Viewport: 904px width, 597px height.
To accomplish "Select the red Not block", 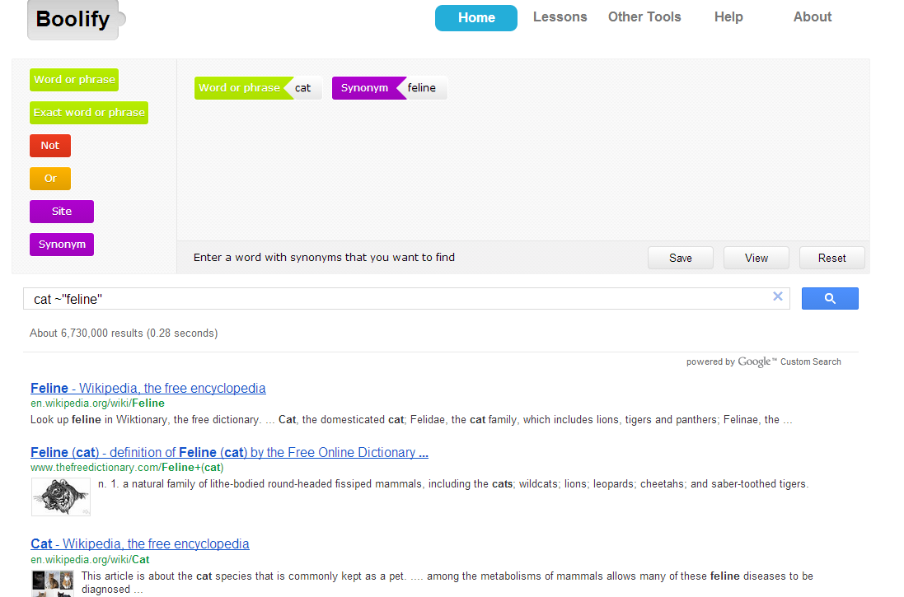I will 50,145.
